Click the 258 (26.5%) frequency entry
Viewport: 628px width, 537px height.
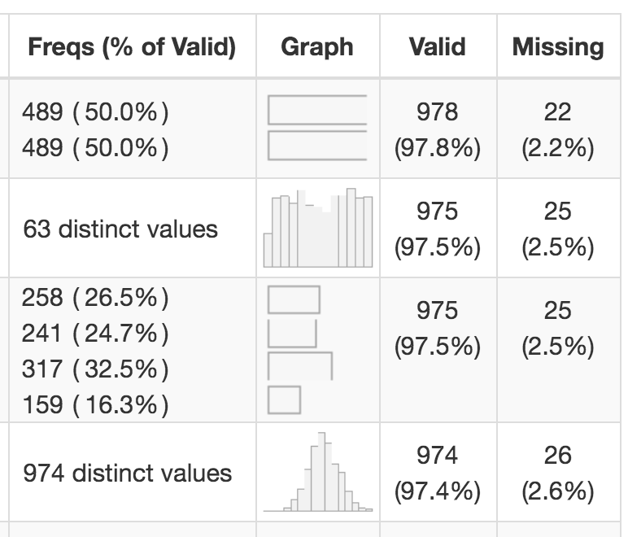click(96, 298)
